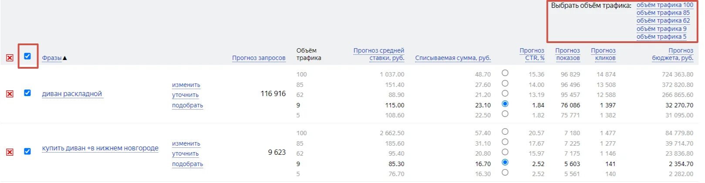Click the 116 916 forecast requests value

273,94
